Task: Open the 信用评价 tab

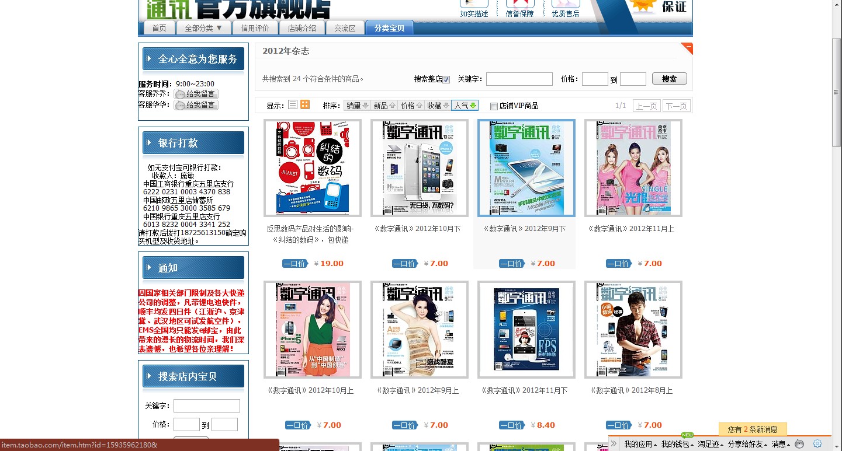Action: [x=255, y=28]
